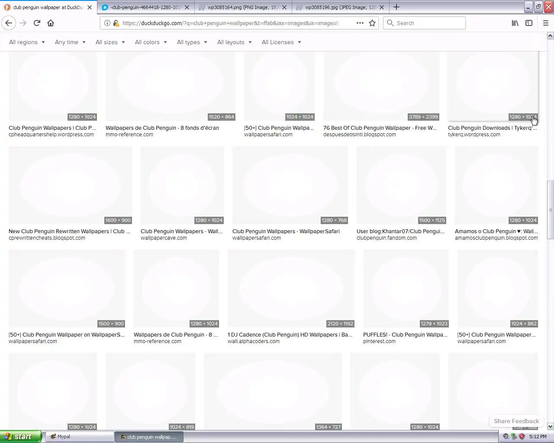This screenshot has height=443, width=554.
Task: Click the tracking protection info icon in address bar
Action: point(107,23)
